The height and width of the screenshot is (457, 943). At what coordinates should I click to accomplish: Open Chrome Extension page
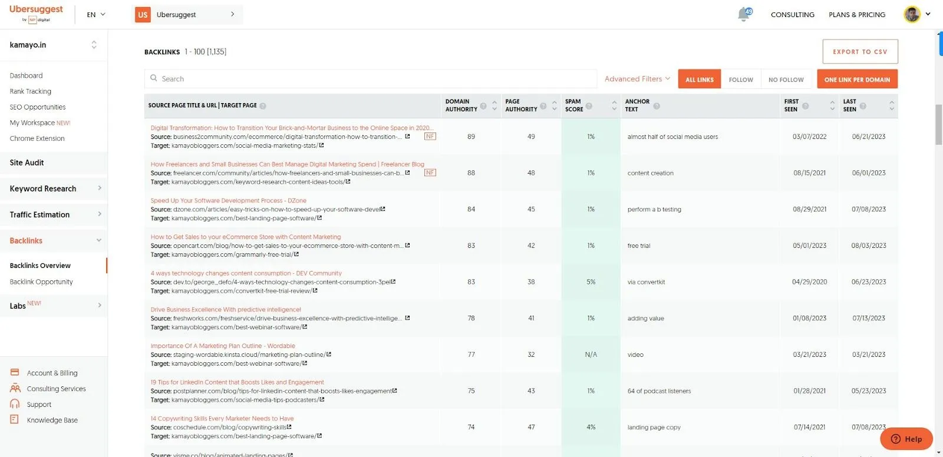click(x=37, y=138)
